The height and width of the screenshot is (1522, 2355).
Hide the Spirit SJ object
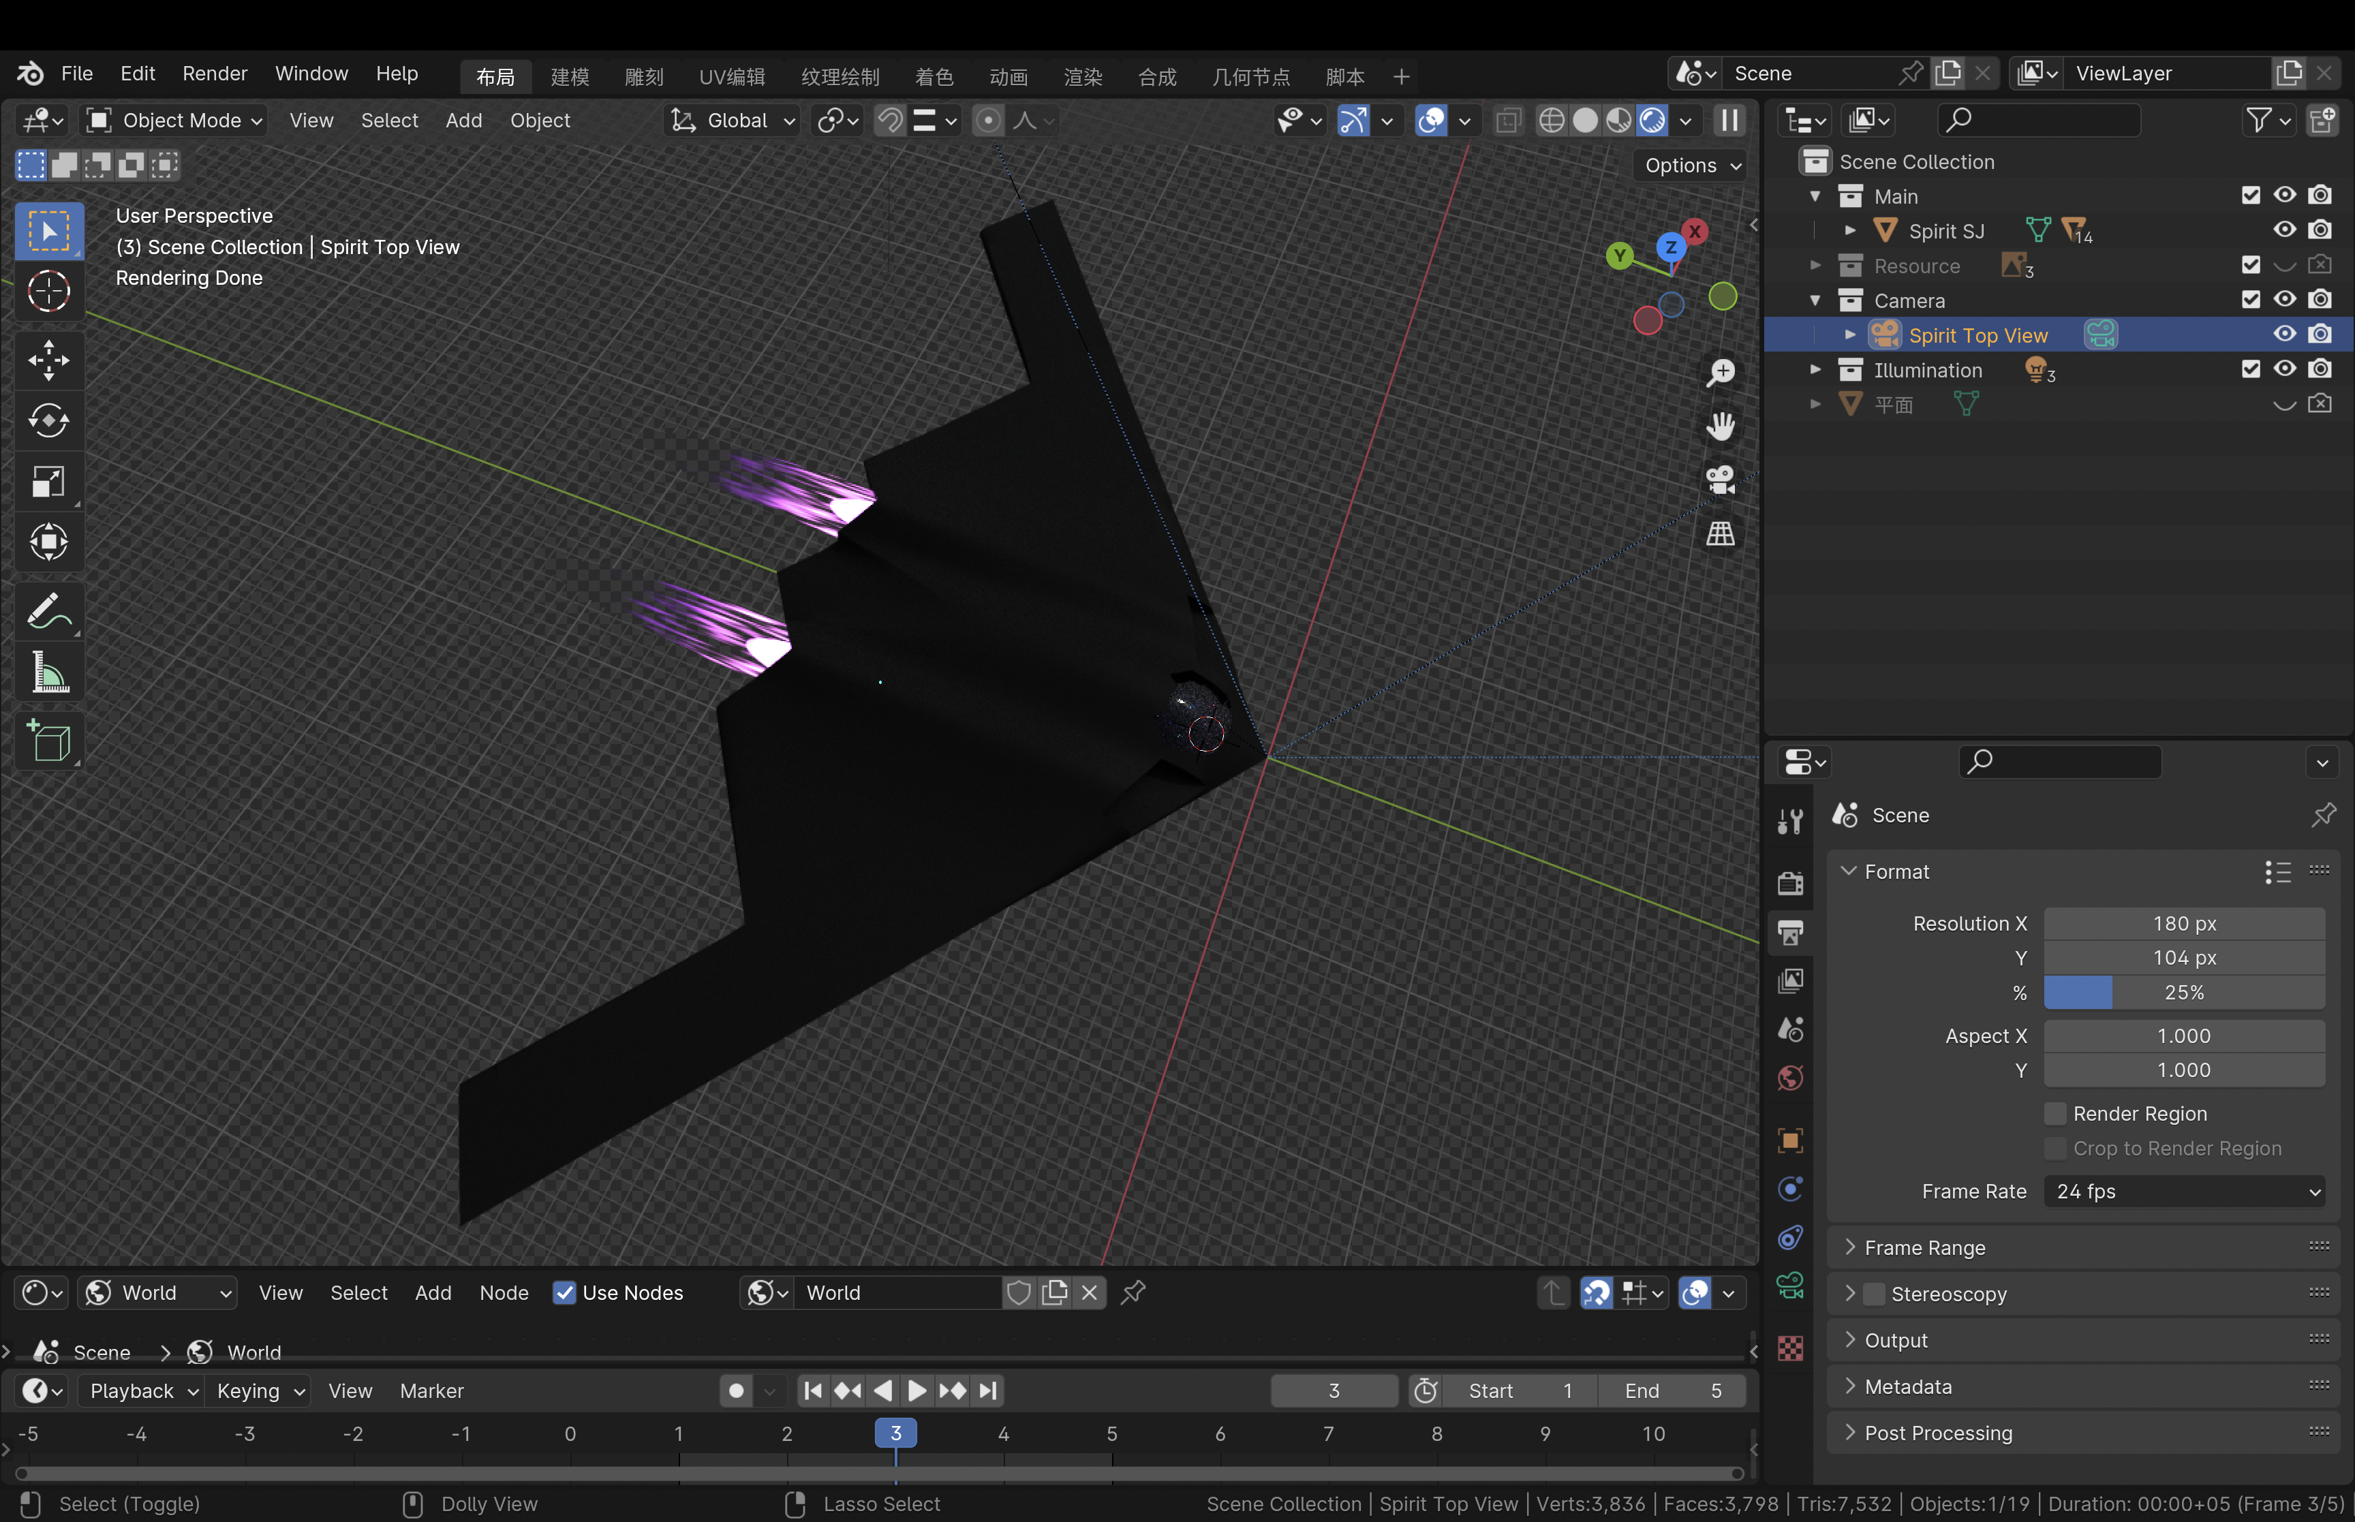pos(2284,230)
